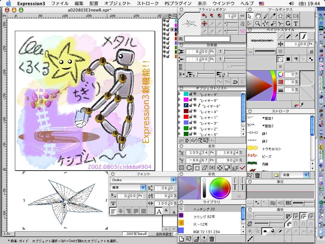
Task: Click the glasses icon below the object list
Action: (x=194, y=140)
